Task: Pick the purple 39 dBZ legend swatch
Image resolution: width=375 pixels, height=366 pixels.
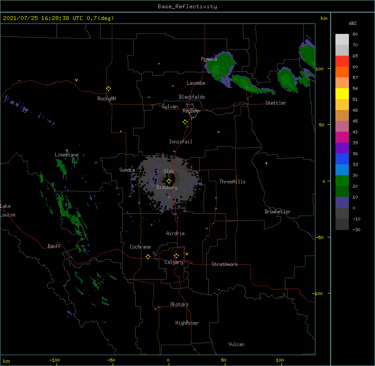Action: click(x=342, y=148)
